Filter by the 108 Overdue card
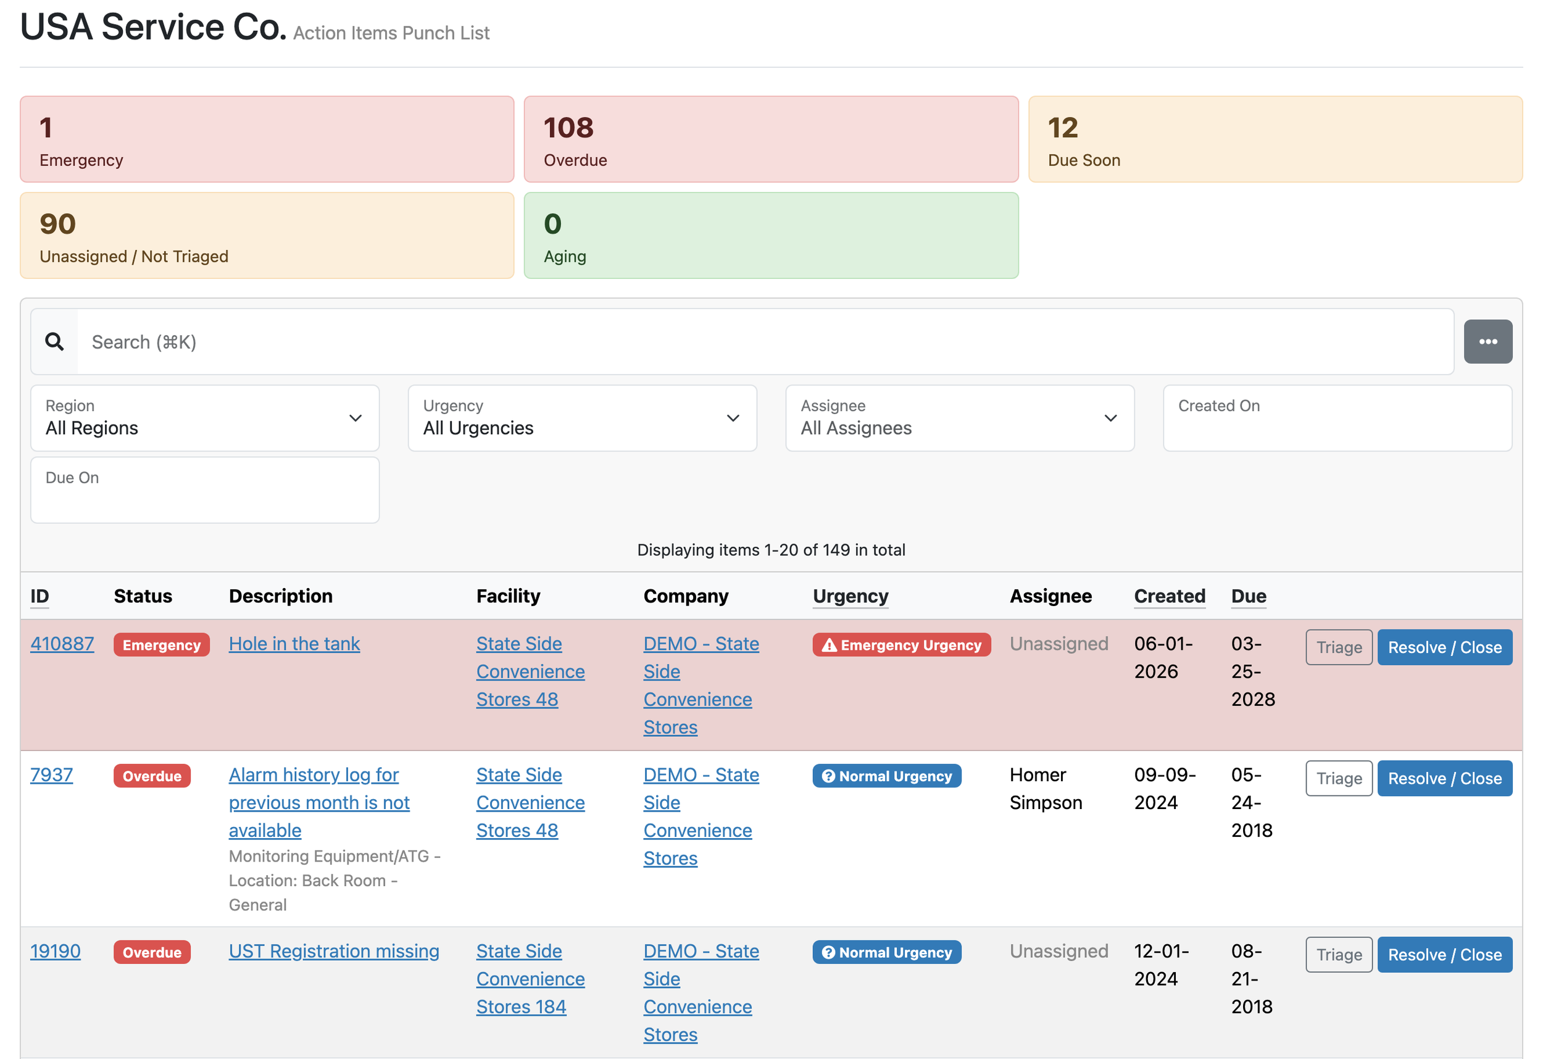Screen dimensions: 1543x1059 pyautogui.click(x=771, y=139)
